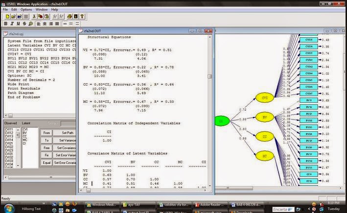Click the yellow MC latent node
Image resolution: width=347 pixels, height=213 pixels.
pos(265,156)
